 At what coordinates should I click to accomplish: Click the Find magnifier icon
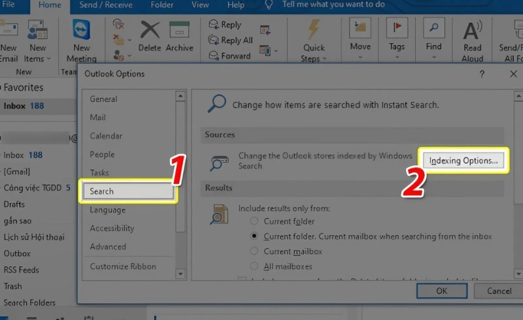pos(433,30)
